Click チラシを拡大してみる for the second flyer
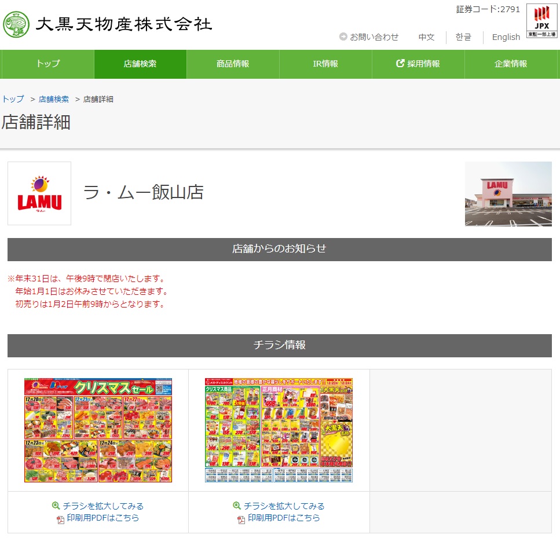560x538 pixels. pyautogui.click(x=284, y=506)
